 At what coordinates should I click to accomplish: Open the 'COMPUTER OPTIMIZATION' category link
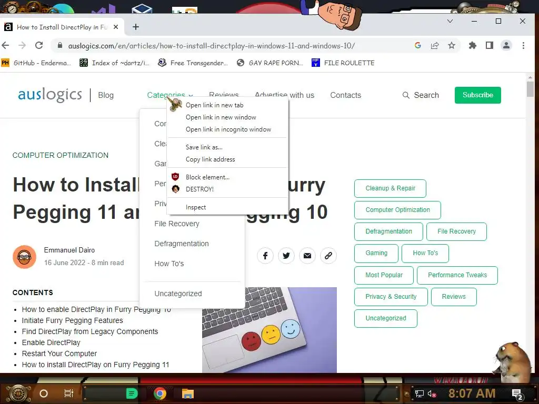(61, 155)
